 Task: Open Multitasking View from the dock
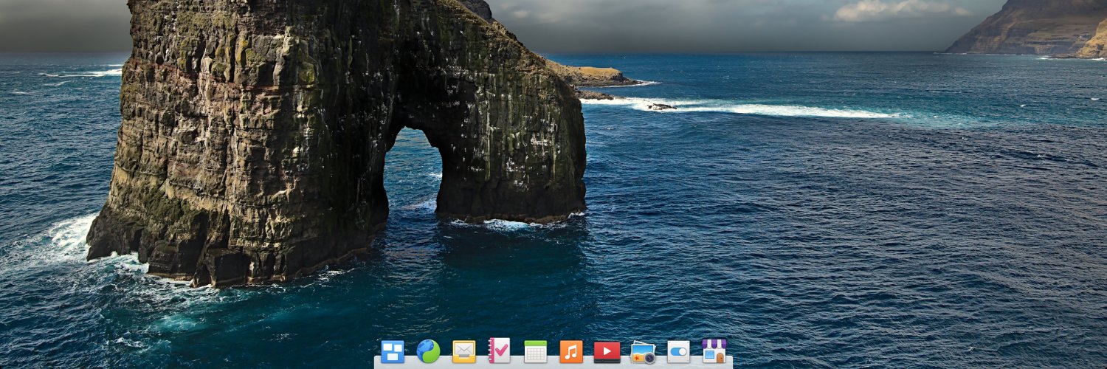tap(393, 351)
